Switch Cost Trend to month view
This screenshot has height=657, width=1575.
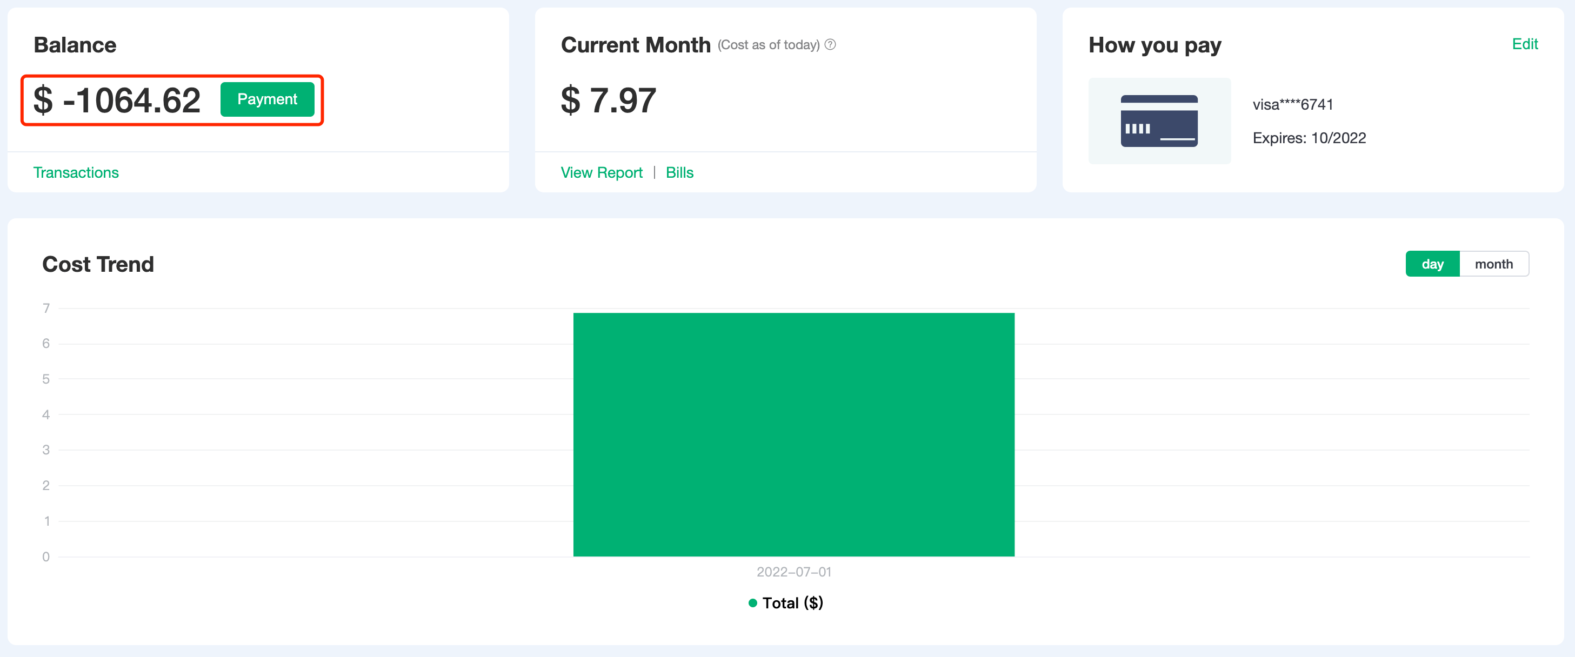pos(1493,264)
